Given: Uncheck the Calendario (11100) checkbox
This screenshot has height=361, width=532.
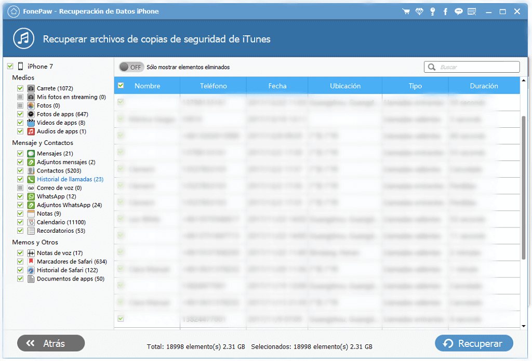Looking at the screenshot, I should click(20, 222).
